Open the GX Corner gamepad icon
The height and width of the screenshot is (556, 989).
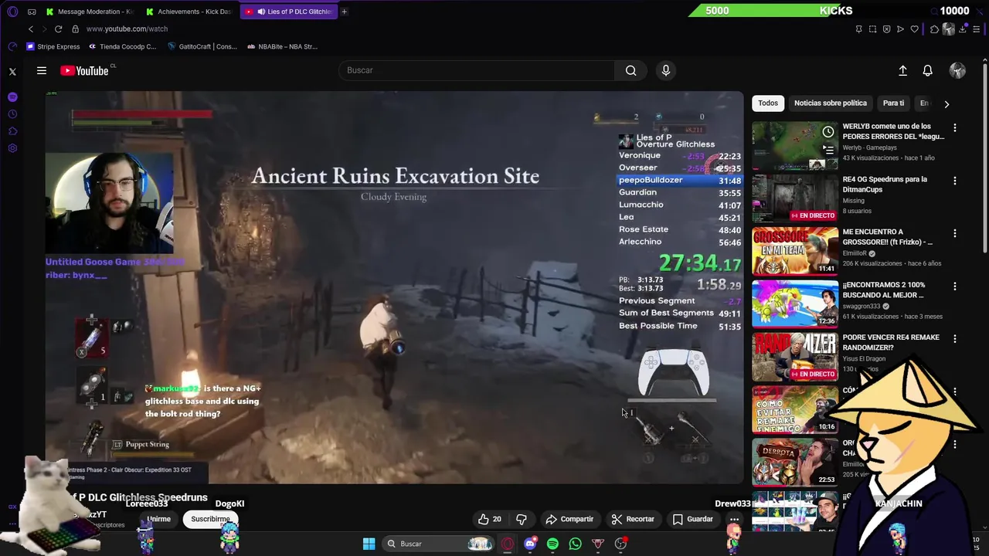point(32,12)
